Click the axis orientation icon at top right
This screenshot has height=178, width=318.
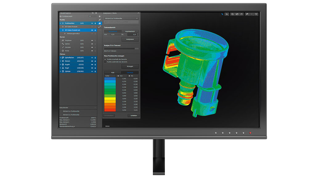pos(255,14)
